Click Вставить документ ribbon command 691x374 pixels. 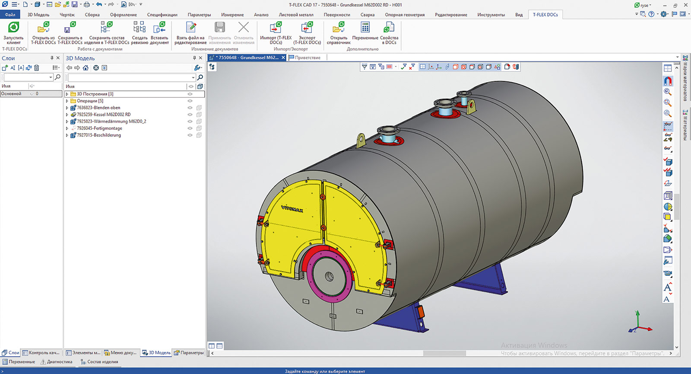[x=159, y=33]
